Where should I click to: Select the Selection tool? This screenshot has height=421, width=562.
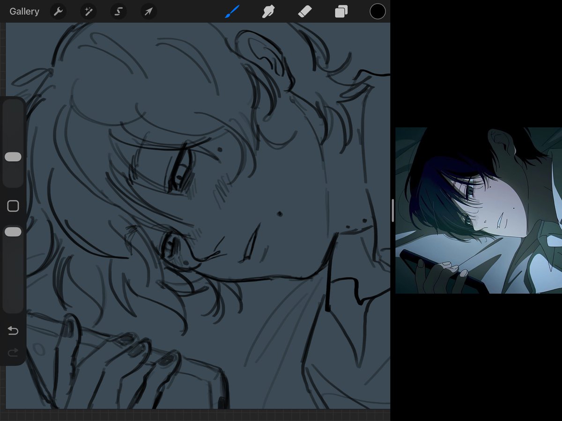click(118, 11)
